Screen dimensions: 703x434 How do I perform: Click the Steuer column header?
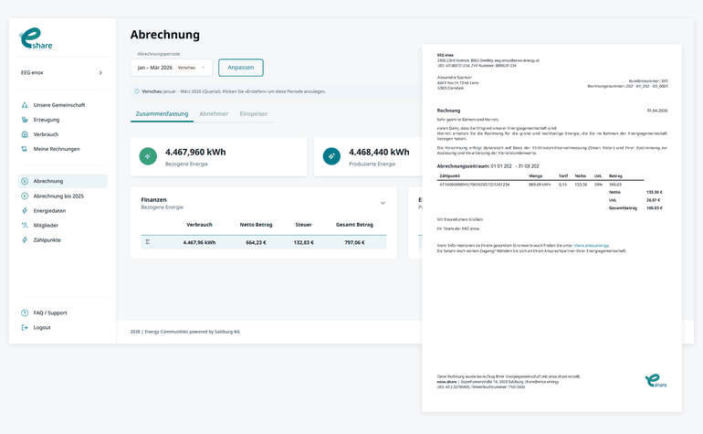click(x=303, y=225)
